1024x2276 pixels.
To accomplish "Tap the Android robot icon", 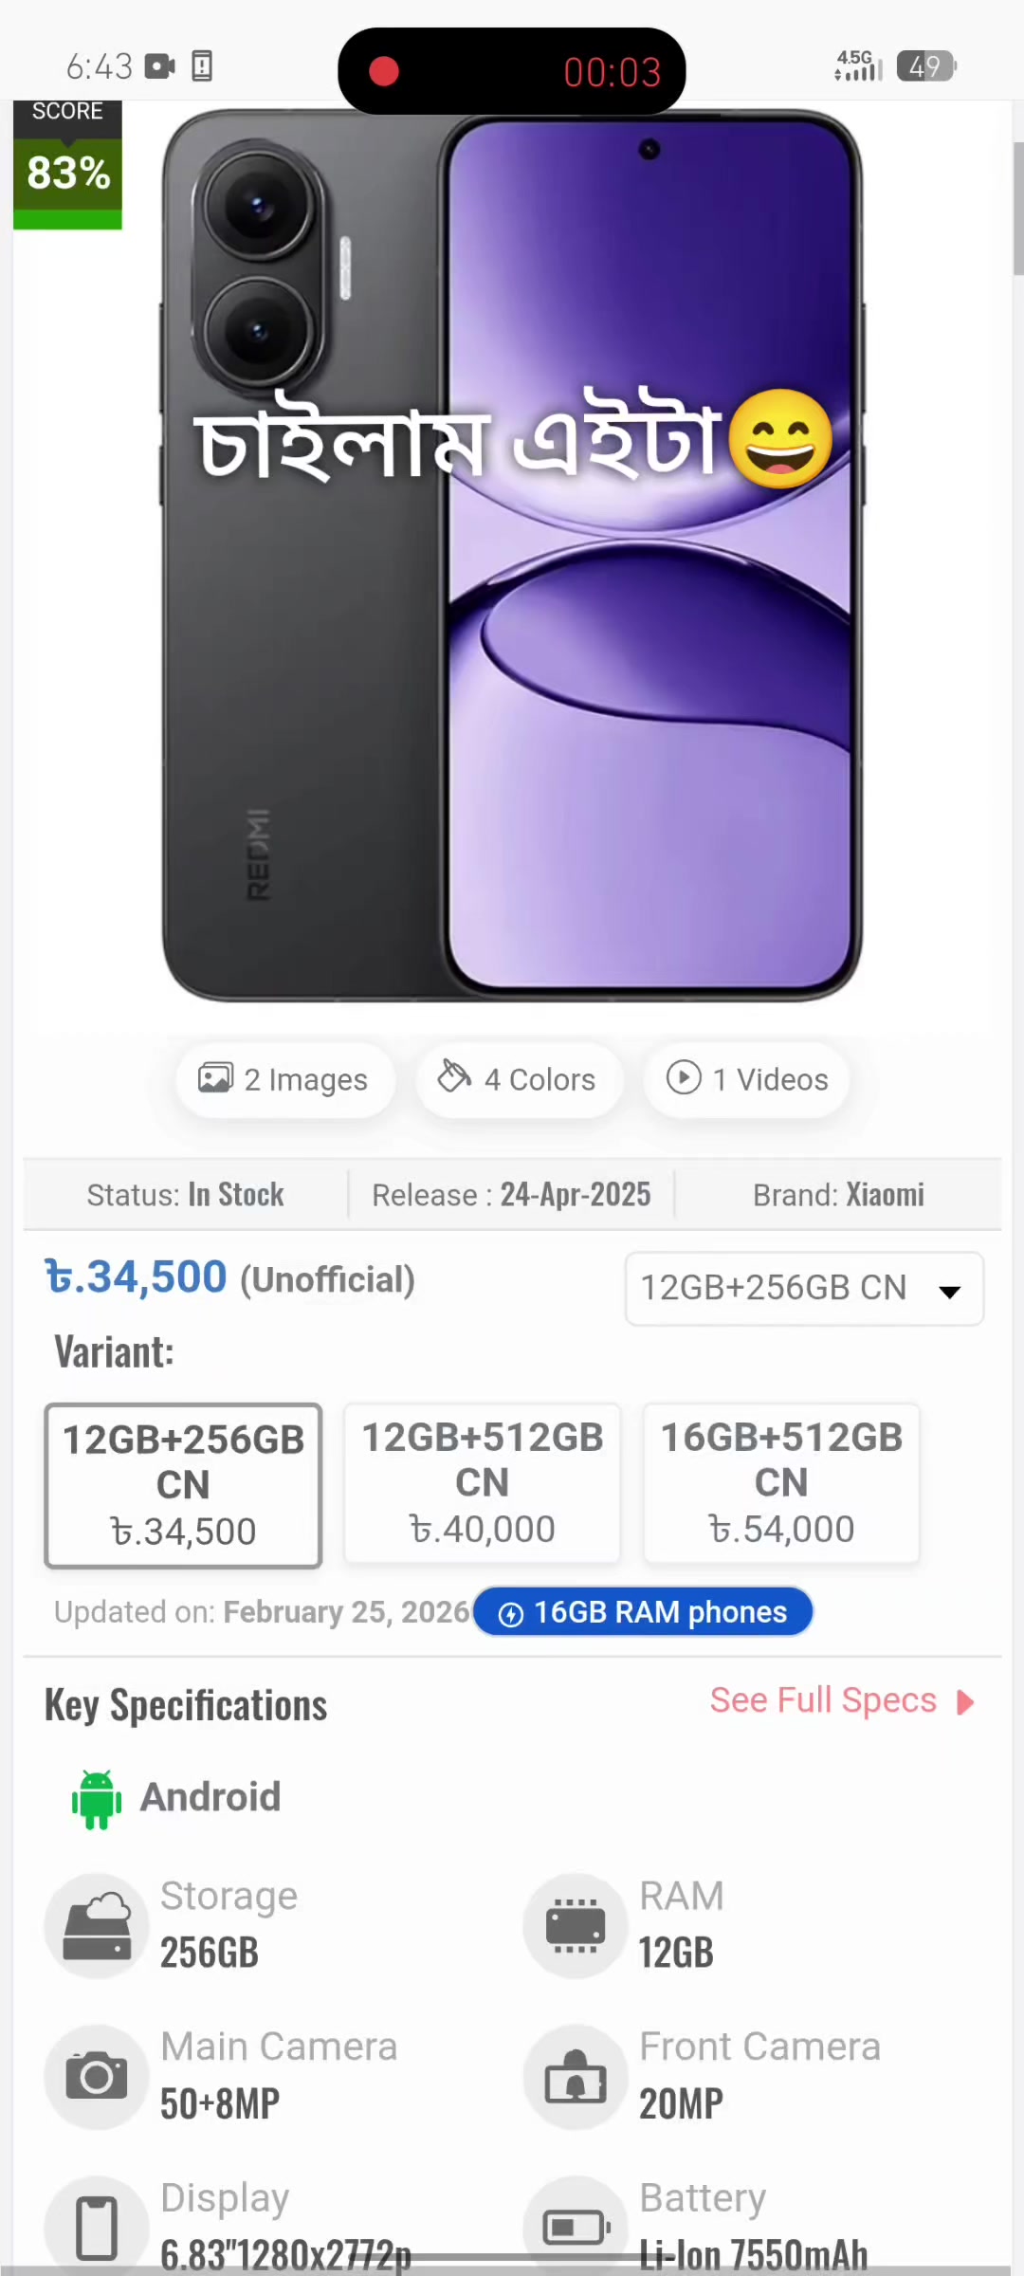I will tap(97, 1798).
